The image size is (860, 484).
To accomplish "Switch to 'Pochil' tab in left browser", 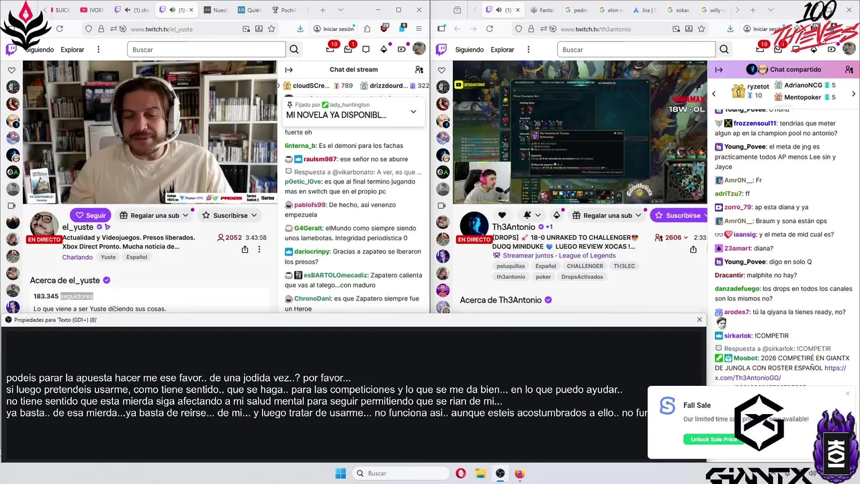I will click(285, 10).
